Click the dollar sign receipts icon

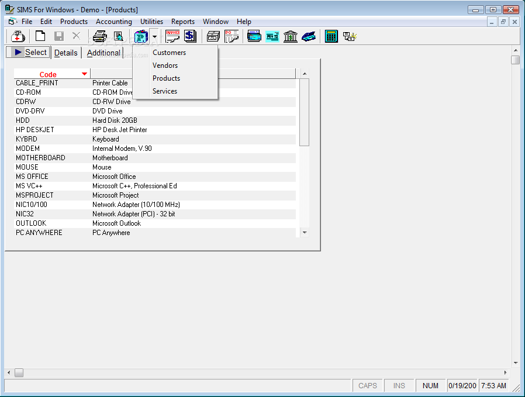pos(190,36)
